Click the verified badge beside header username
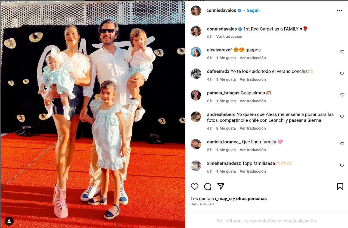The height and width of the screenshot is (228, 348). pos(240,11)
